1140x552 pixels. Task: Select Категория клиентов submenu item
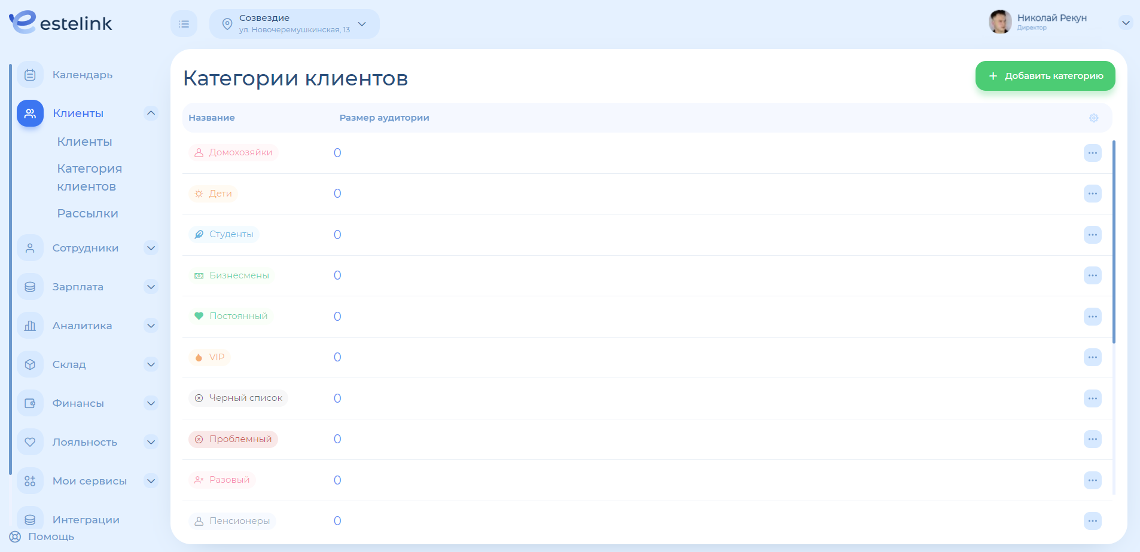pyautogui.click(x=89, y=177)
